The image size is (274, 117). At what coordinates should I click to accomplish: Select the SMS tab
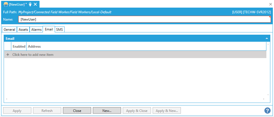[59, 30]
